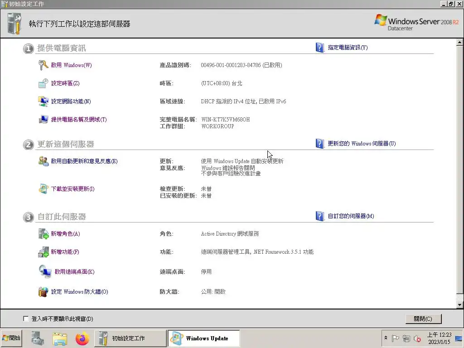Click the Show desktop icon at the taskbar end
The image size is (464, 348).
(459, 338)
